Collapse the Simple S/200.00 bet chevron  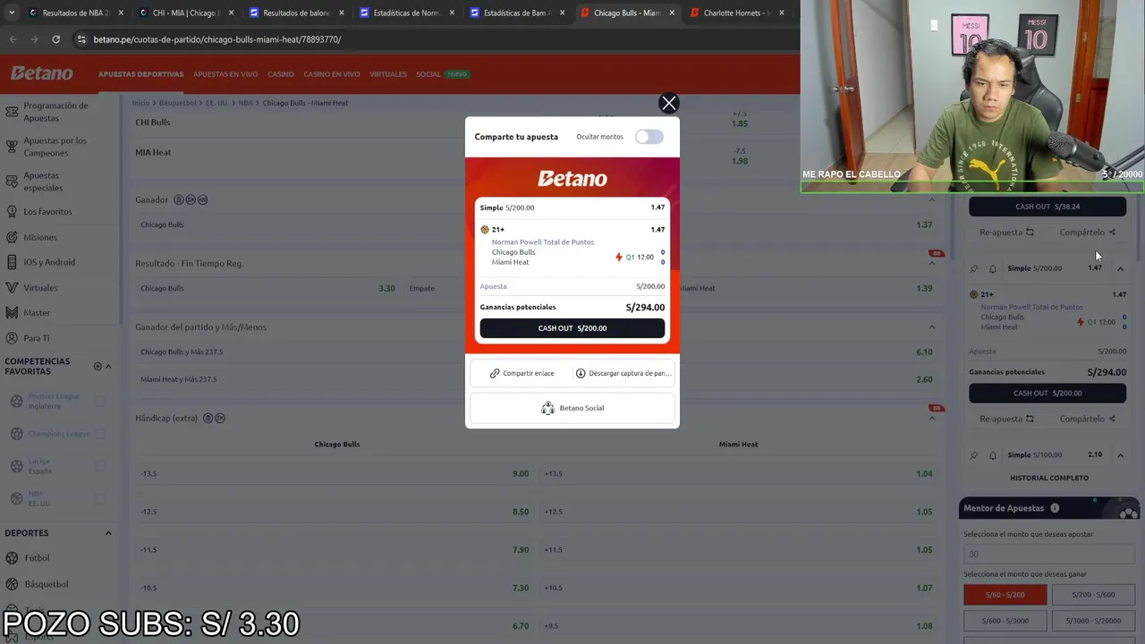click(1120, 268)
